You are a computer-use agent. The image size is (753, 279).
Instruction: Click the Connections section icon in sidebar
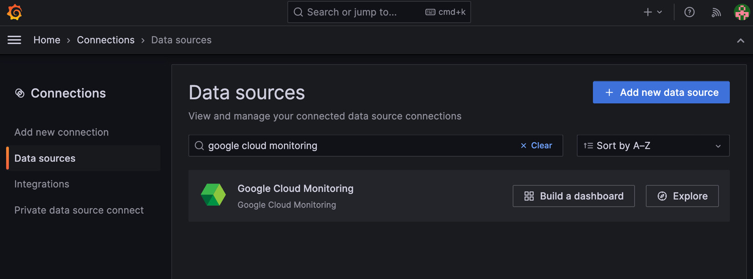point(20,93)
